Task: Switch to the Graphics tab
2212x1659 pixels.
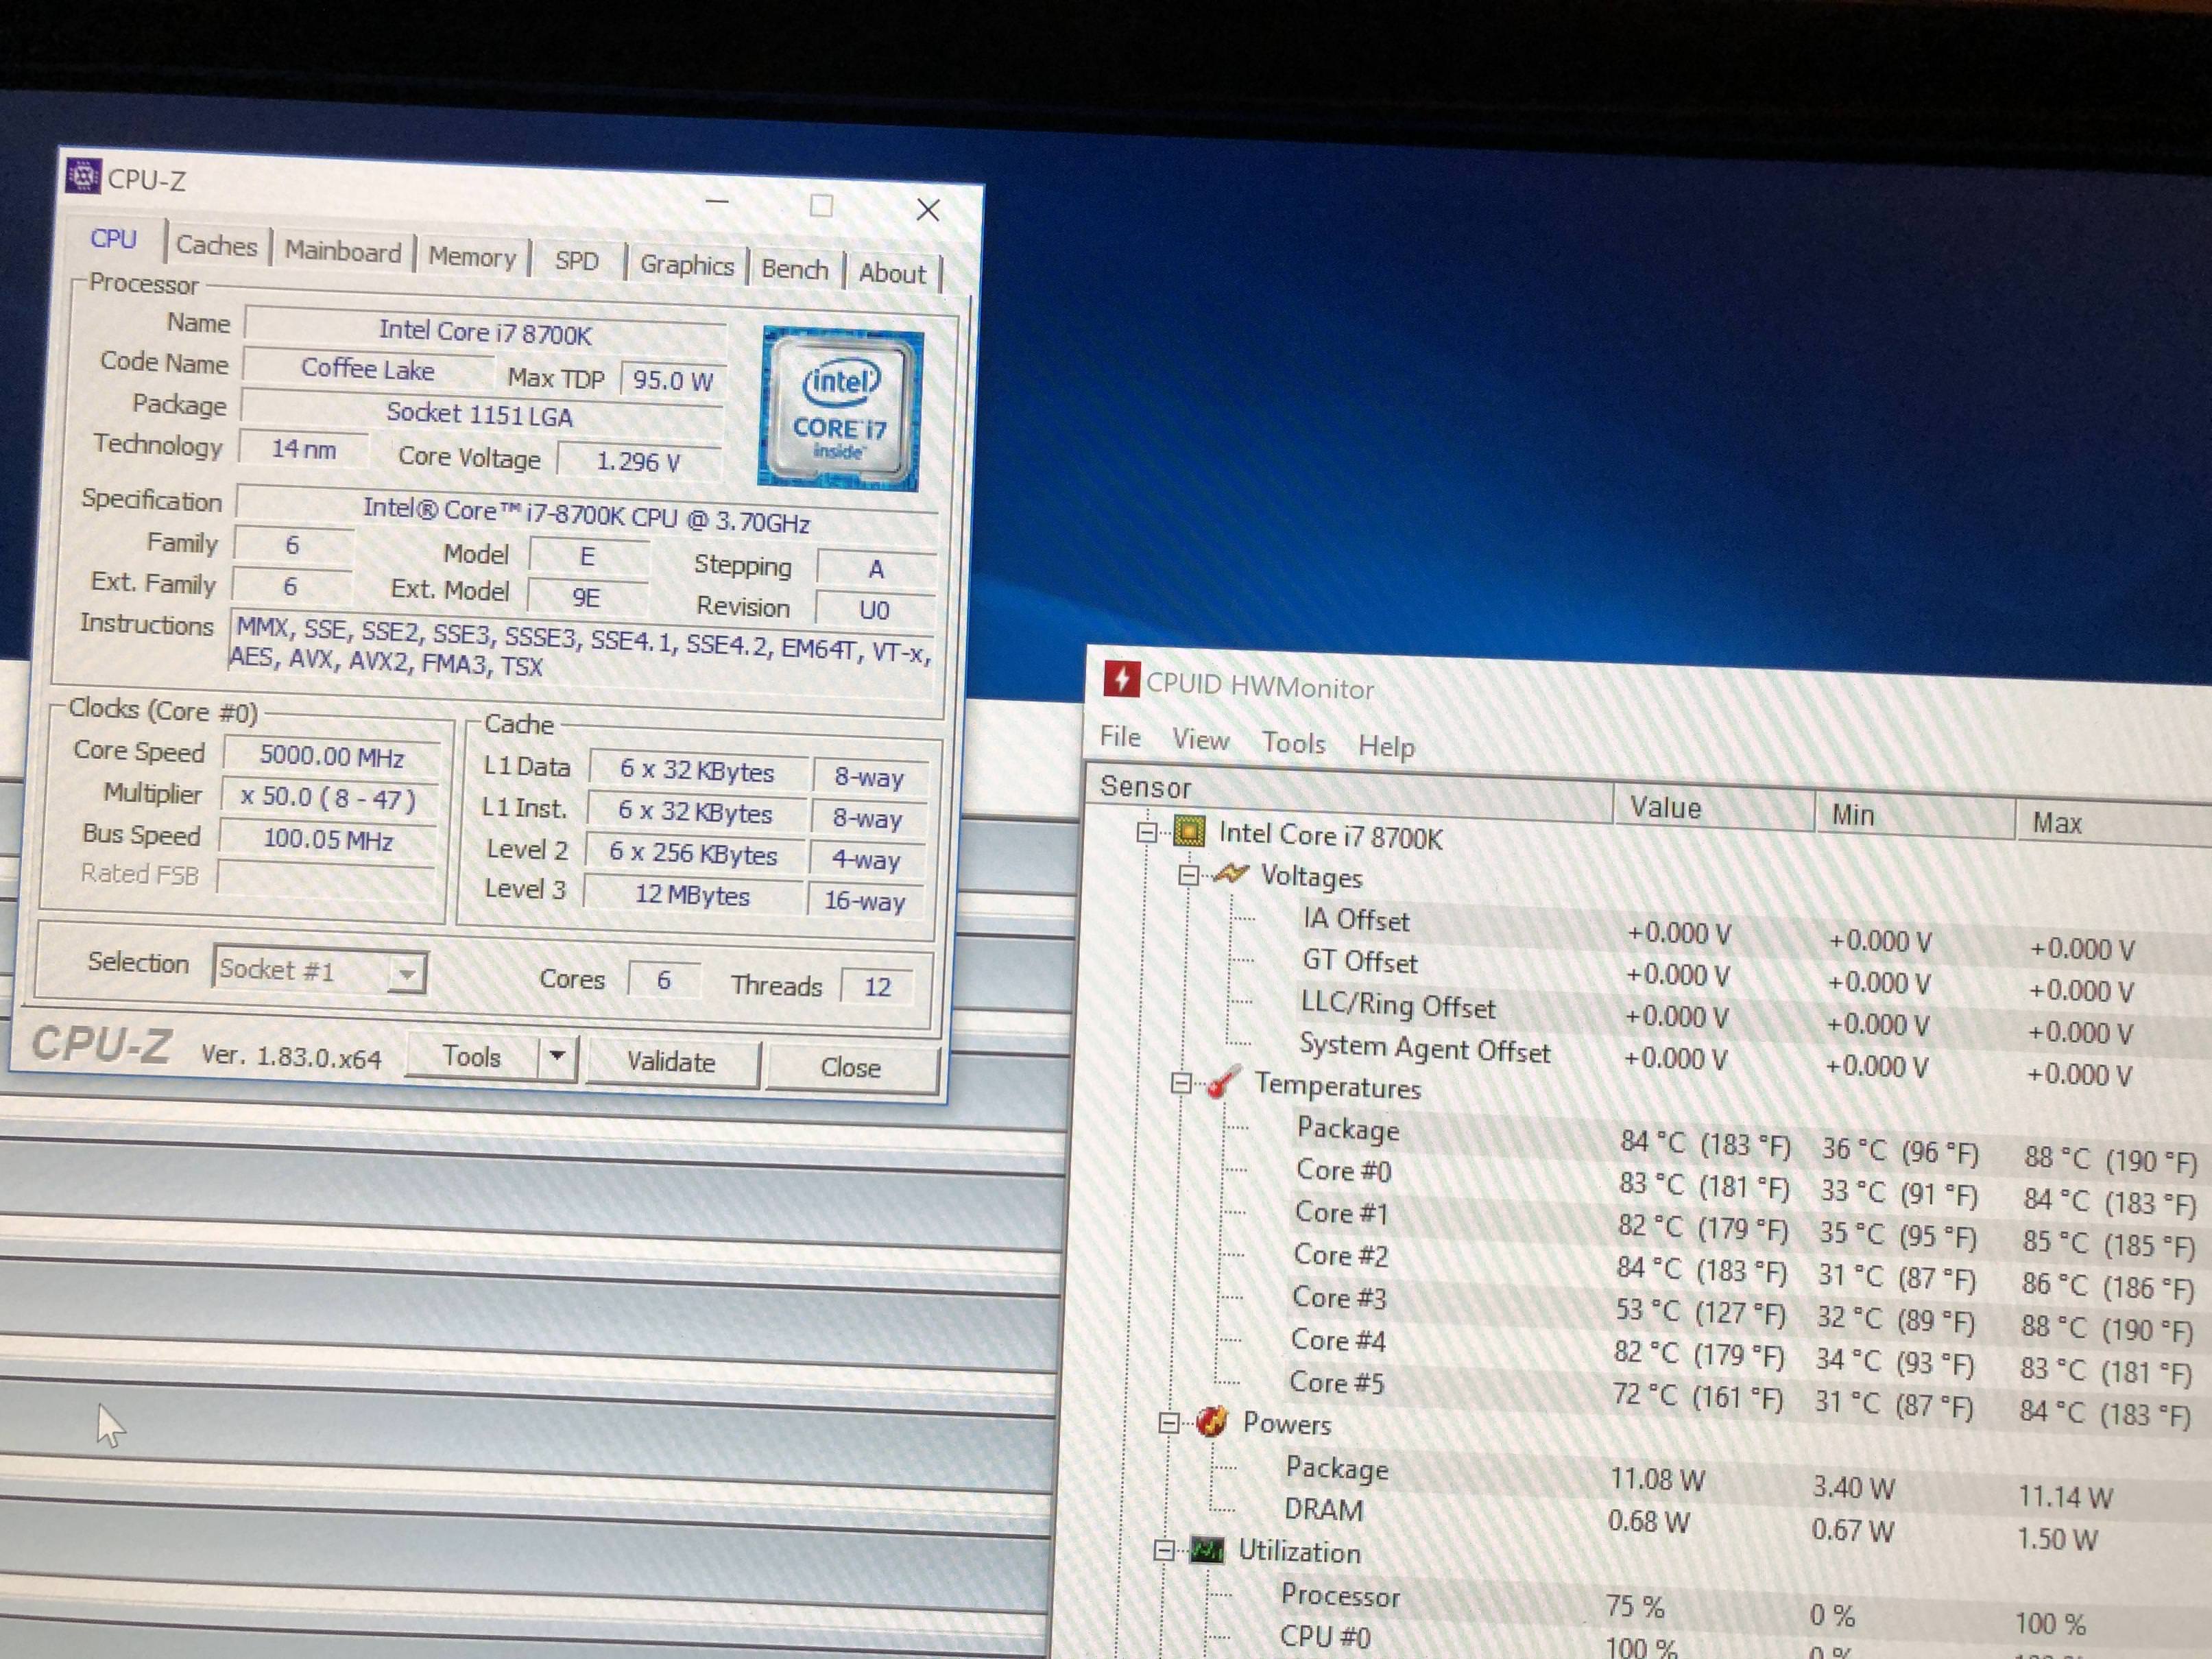Action: coord(687,265)
